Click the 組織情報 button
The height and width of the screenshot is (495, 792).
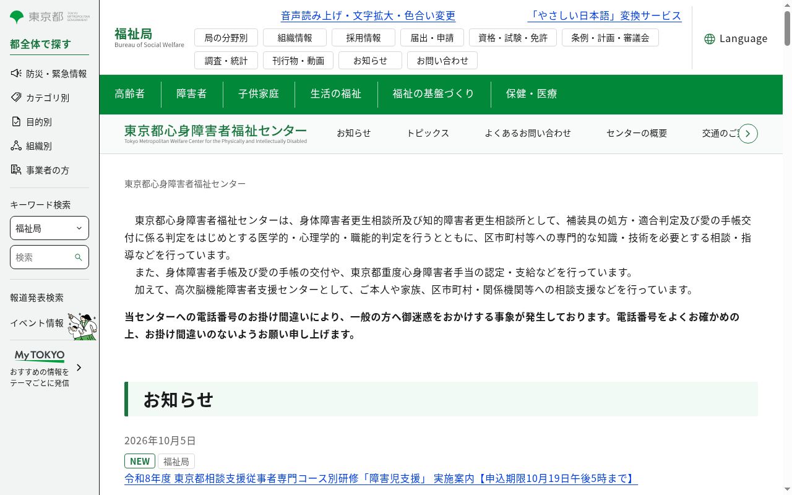[295, 38]
